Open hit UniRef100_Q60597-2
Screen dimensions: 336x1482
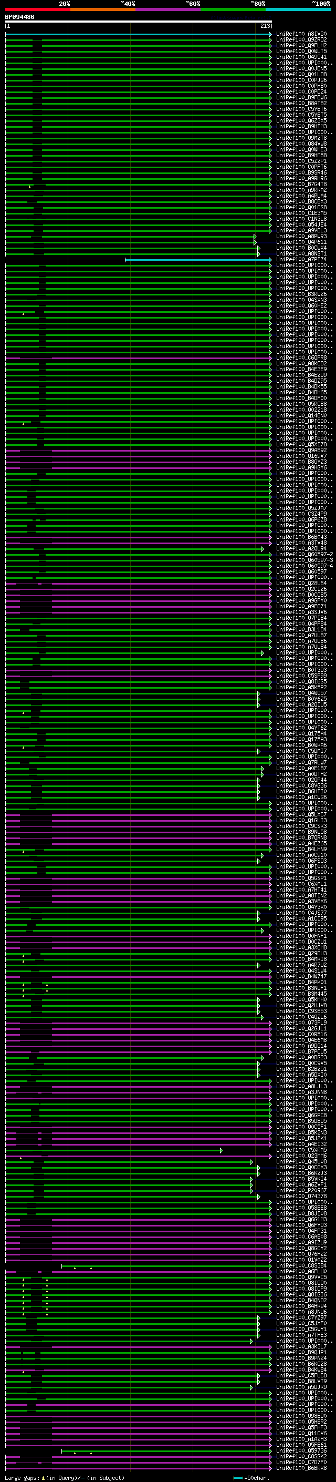[304, 555]
